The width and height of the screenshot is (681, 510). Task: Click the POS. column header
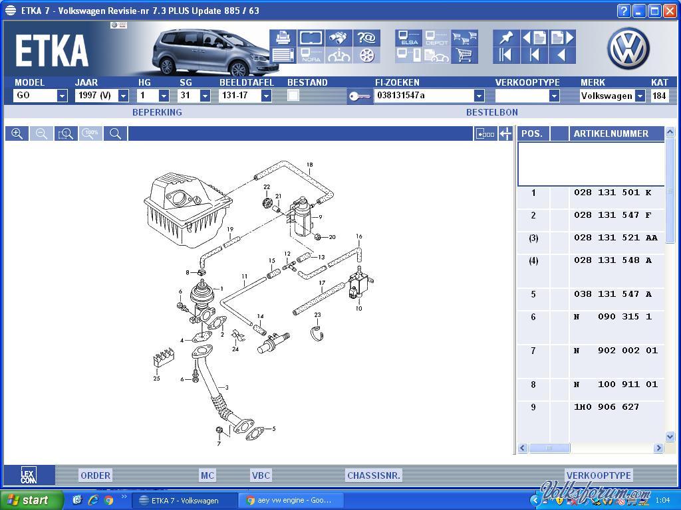click(x=532, y=133)
